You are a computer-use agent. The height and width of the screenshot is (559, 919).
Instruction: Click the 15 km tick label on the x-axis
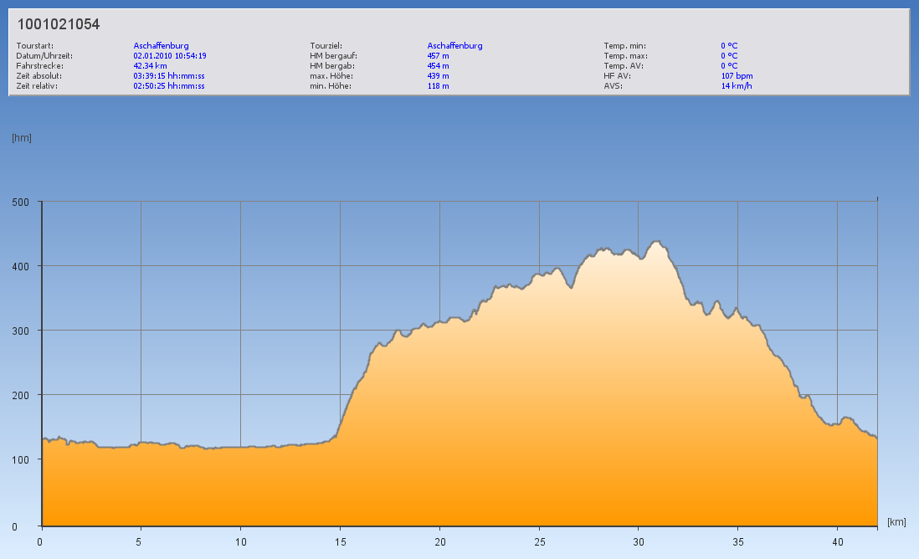tap(340, 541)
